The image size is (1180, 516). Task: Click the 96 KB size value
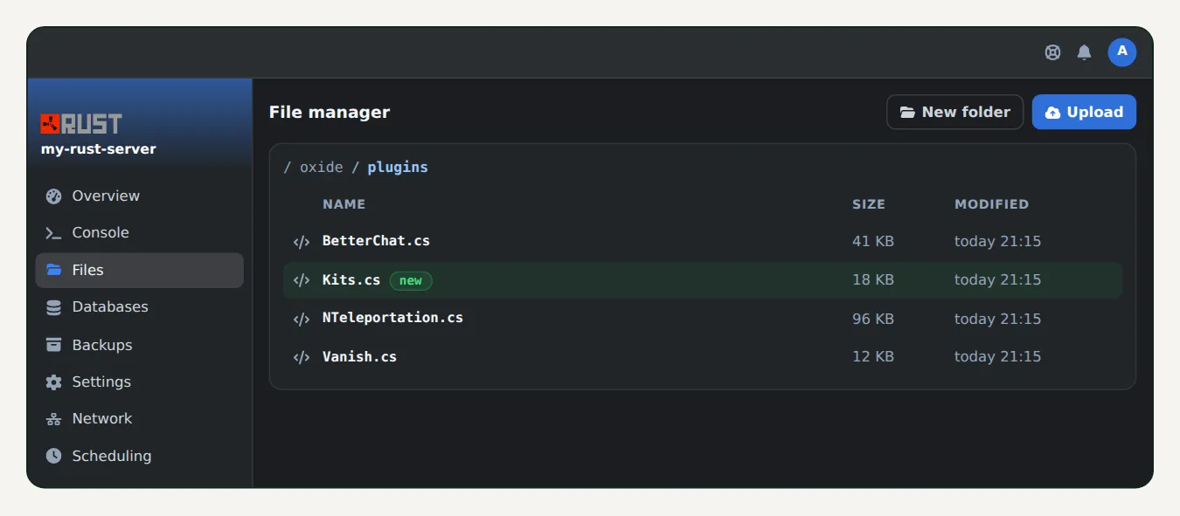point(873,319)
